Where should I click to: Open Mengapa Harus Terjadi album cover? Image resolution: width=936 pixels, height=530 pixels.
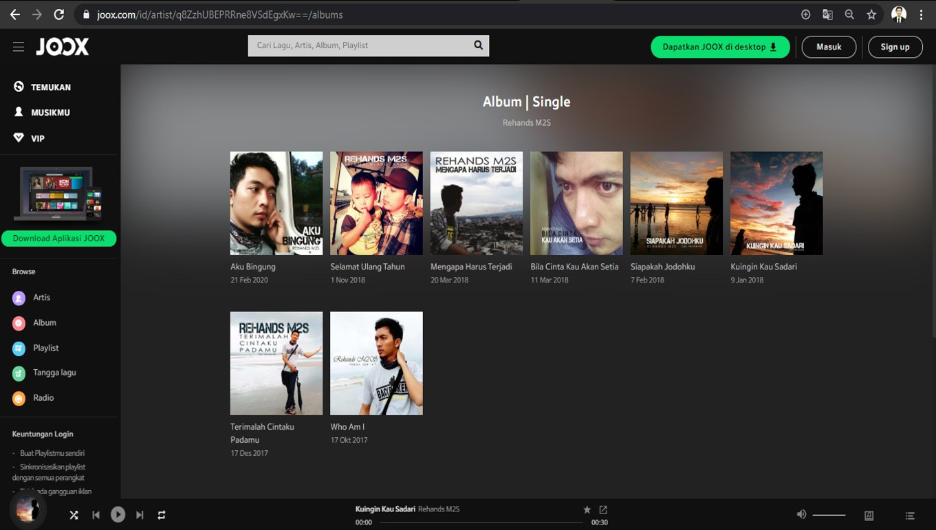point(477,203)
